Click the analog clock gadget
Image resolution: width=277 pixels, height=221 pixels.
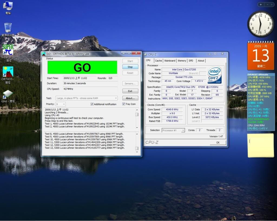coord(260,24)
